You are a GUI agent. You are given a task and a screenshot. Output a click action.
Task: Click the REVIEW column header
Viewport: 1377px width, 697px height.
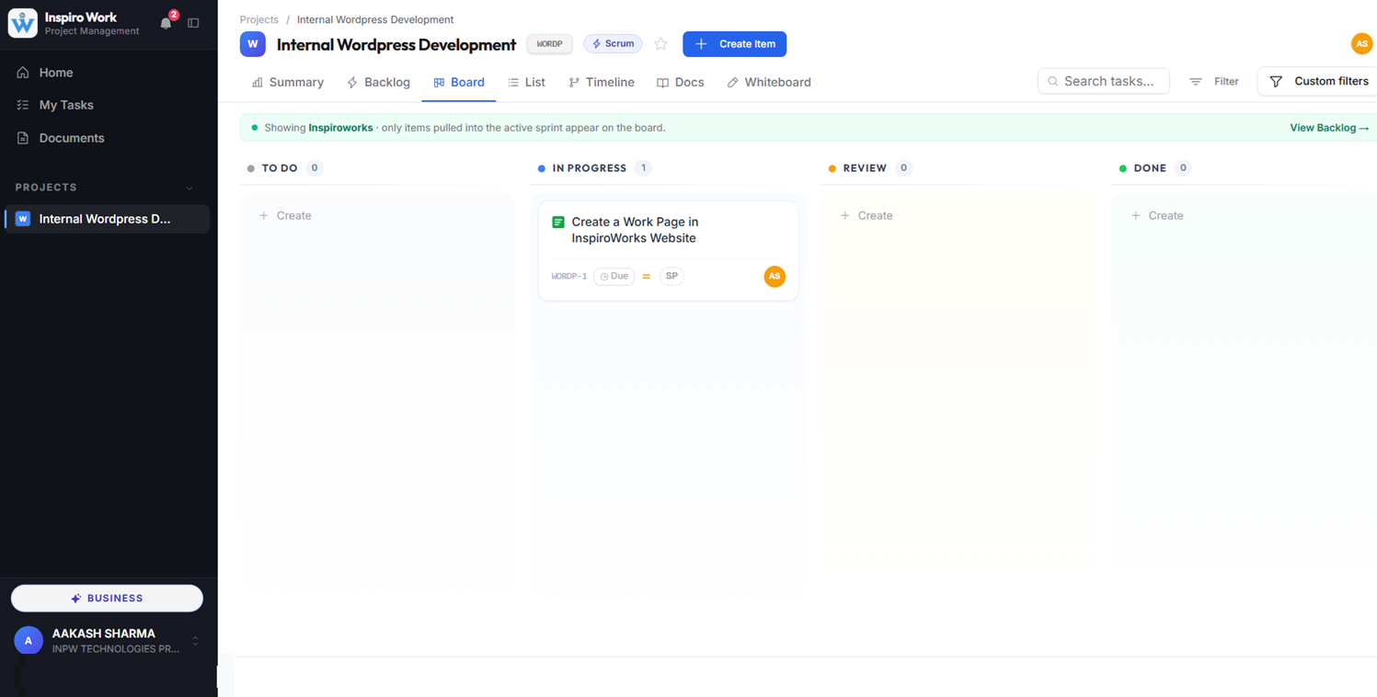pos(865,168)
